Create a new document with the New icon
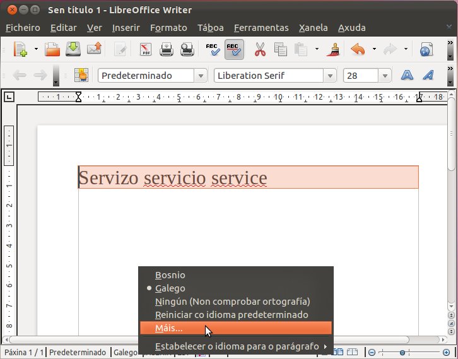Image resolution: width=458 pixels, height=359 pixels. [20, 49]
